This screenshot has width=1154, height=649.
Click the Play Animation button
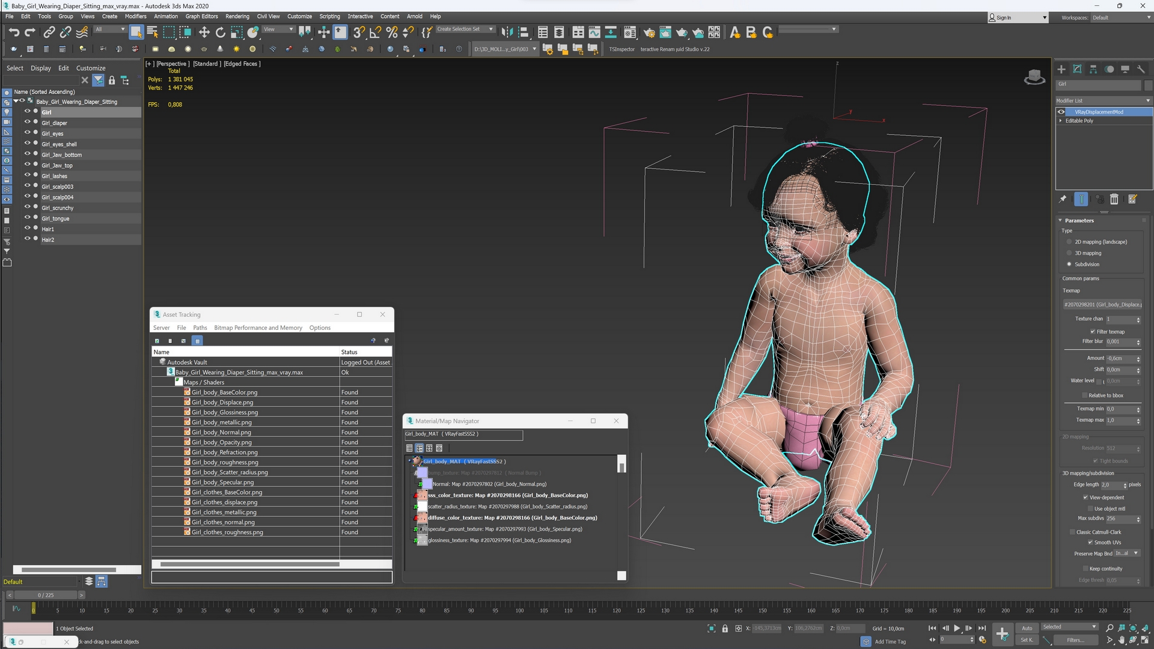(x=957, y=628)
